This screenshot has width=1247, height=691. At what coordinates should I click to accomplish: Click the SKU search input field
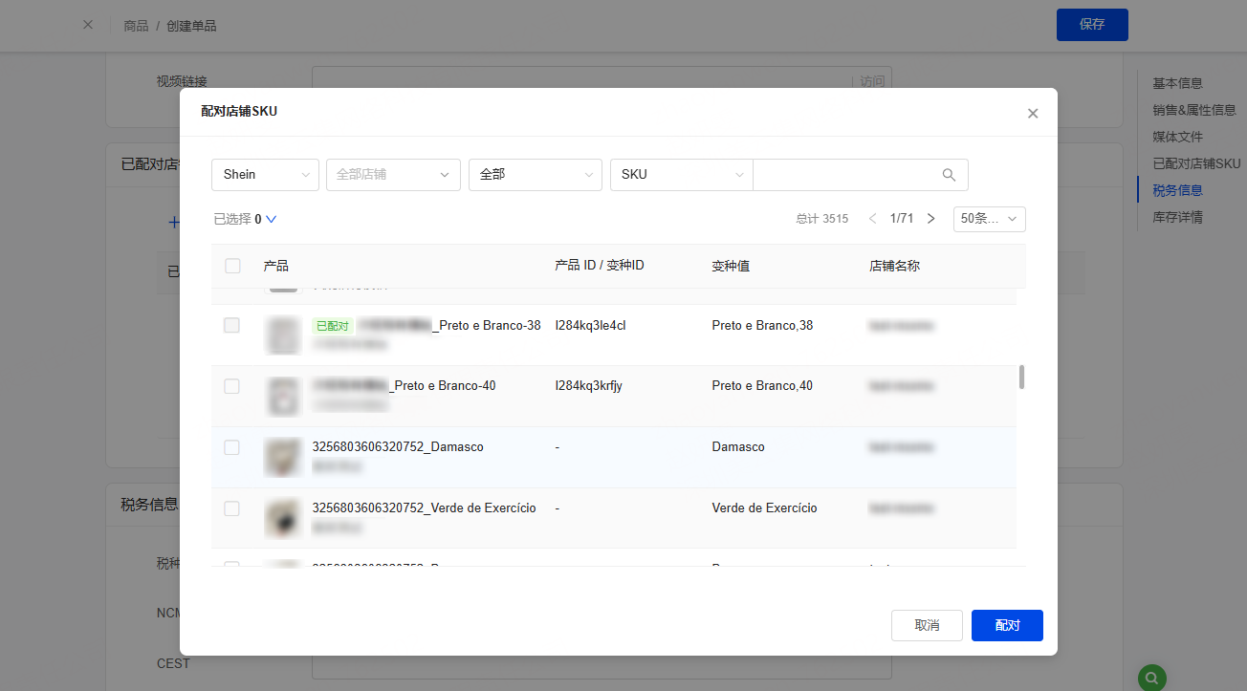click(x=842, y=175)
